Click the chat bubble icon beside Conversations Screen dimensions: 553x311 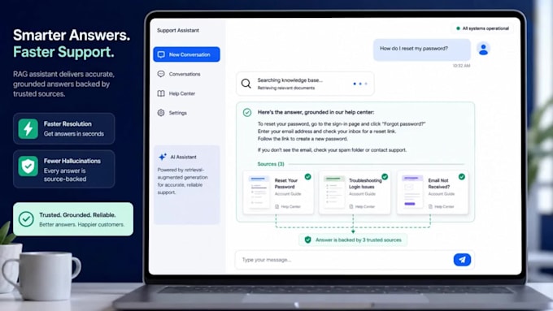(161, 74)
